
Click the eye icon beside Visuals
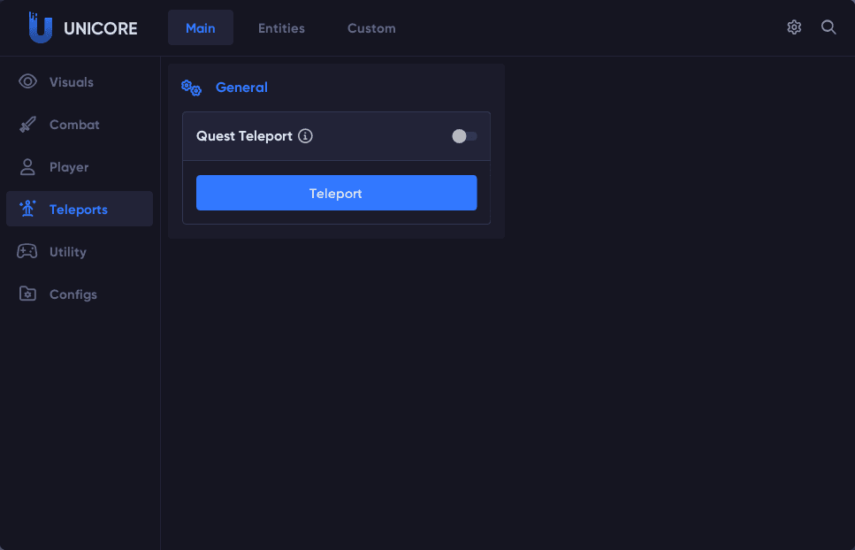click(x=27, y=82)
